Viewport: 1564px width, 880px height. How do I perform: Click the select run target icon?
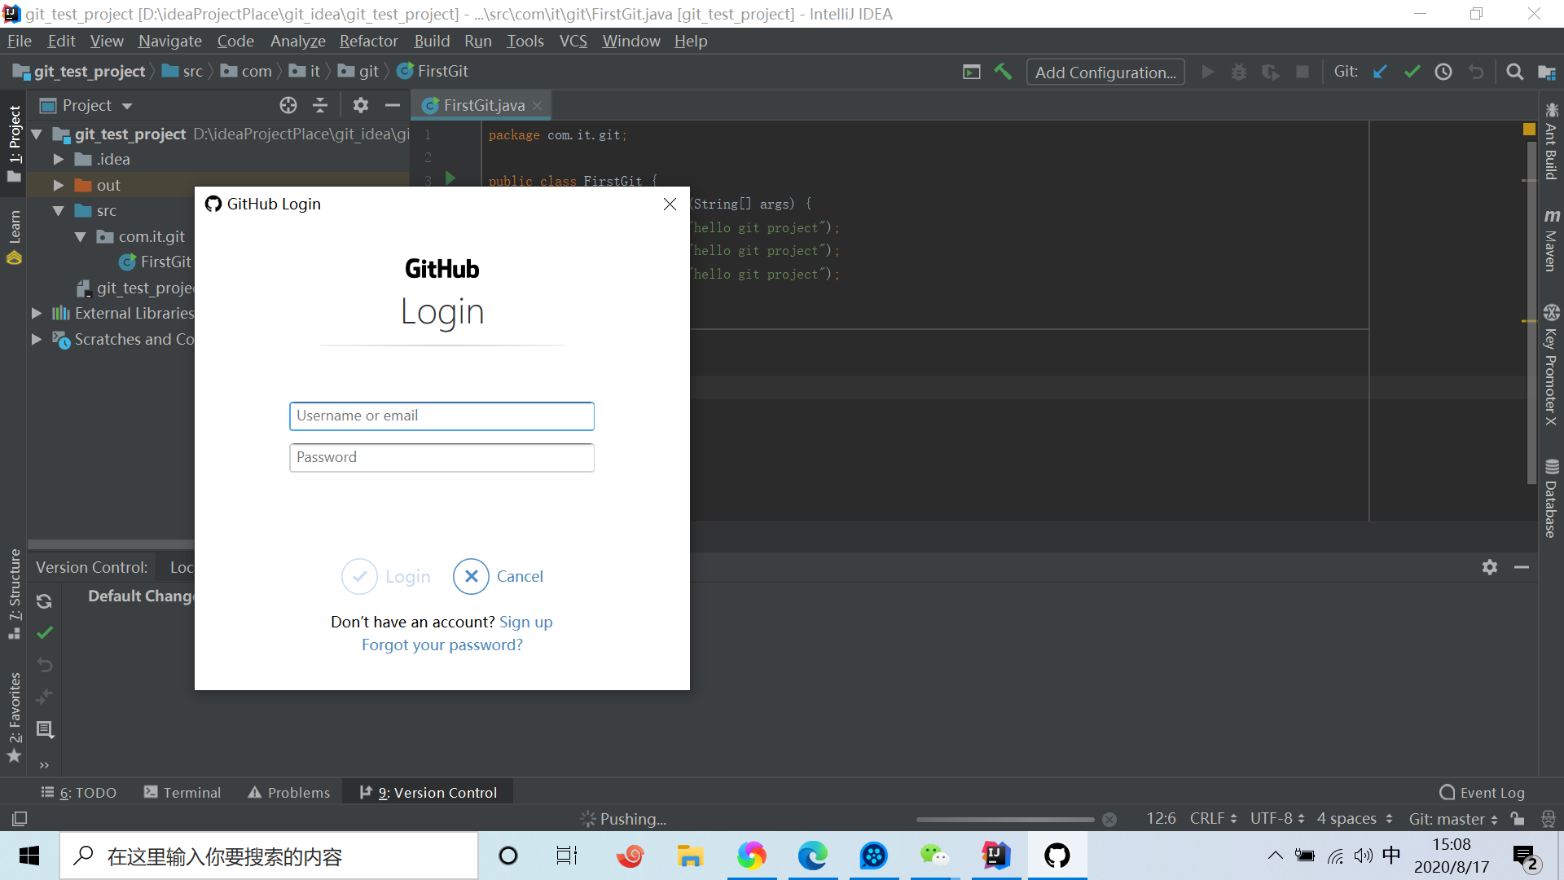click(x=972, y=72)
